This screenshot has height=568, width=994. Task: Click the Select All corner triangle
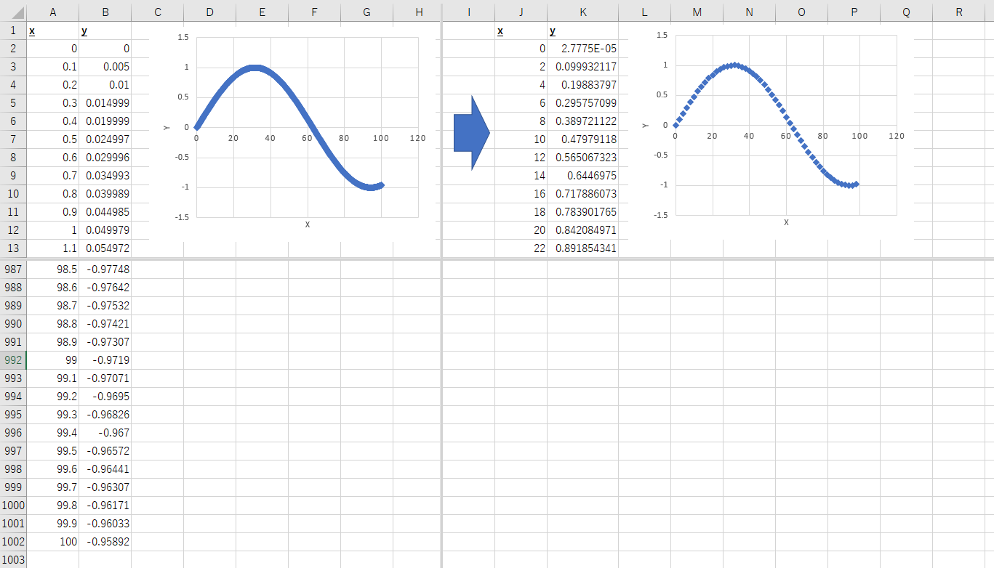pos(13,12)
